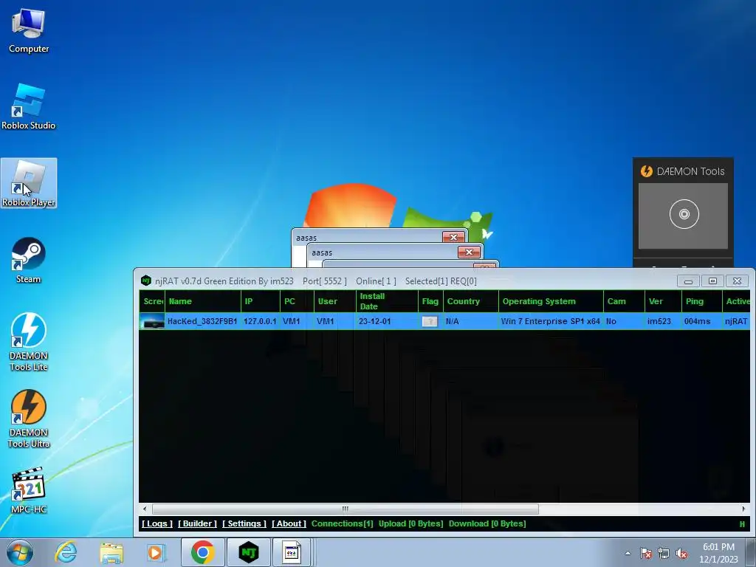Click the Ver column header
This screenshot has height=567, width=756.
[663, 301]
